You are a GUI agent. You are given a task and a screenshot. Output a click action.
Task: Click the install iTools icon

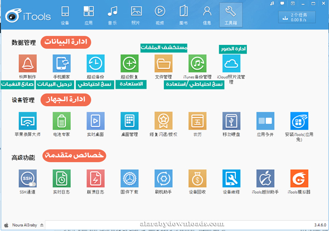click(299, 121)
